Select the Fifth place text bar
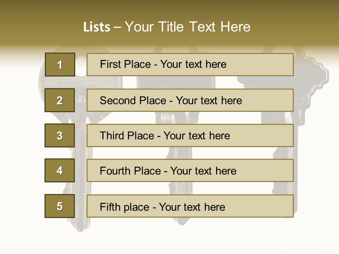This screenshot has height=254, width=339. tap(190, 206)
